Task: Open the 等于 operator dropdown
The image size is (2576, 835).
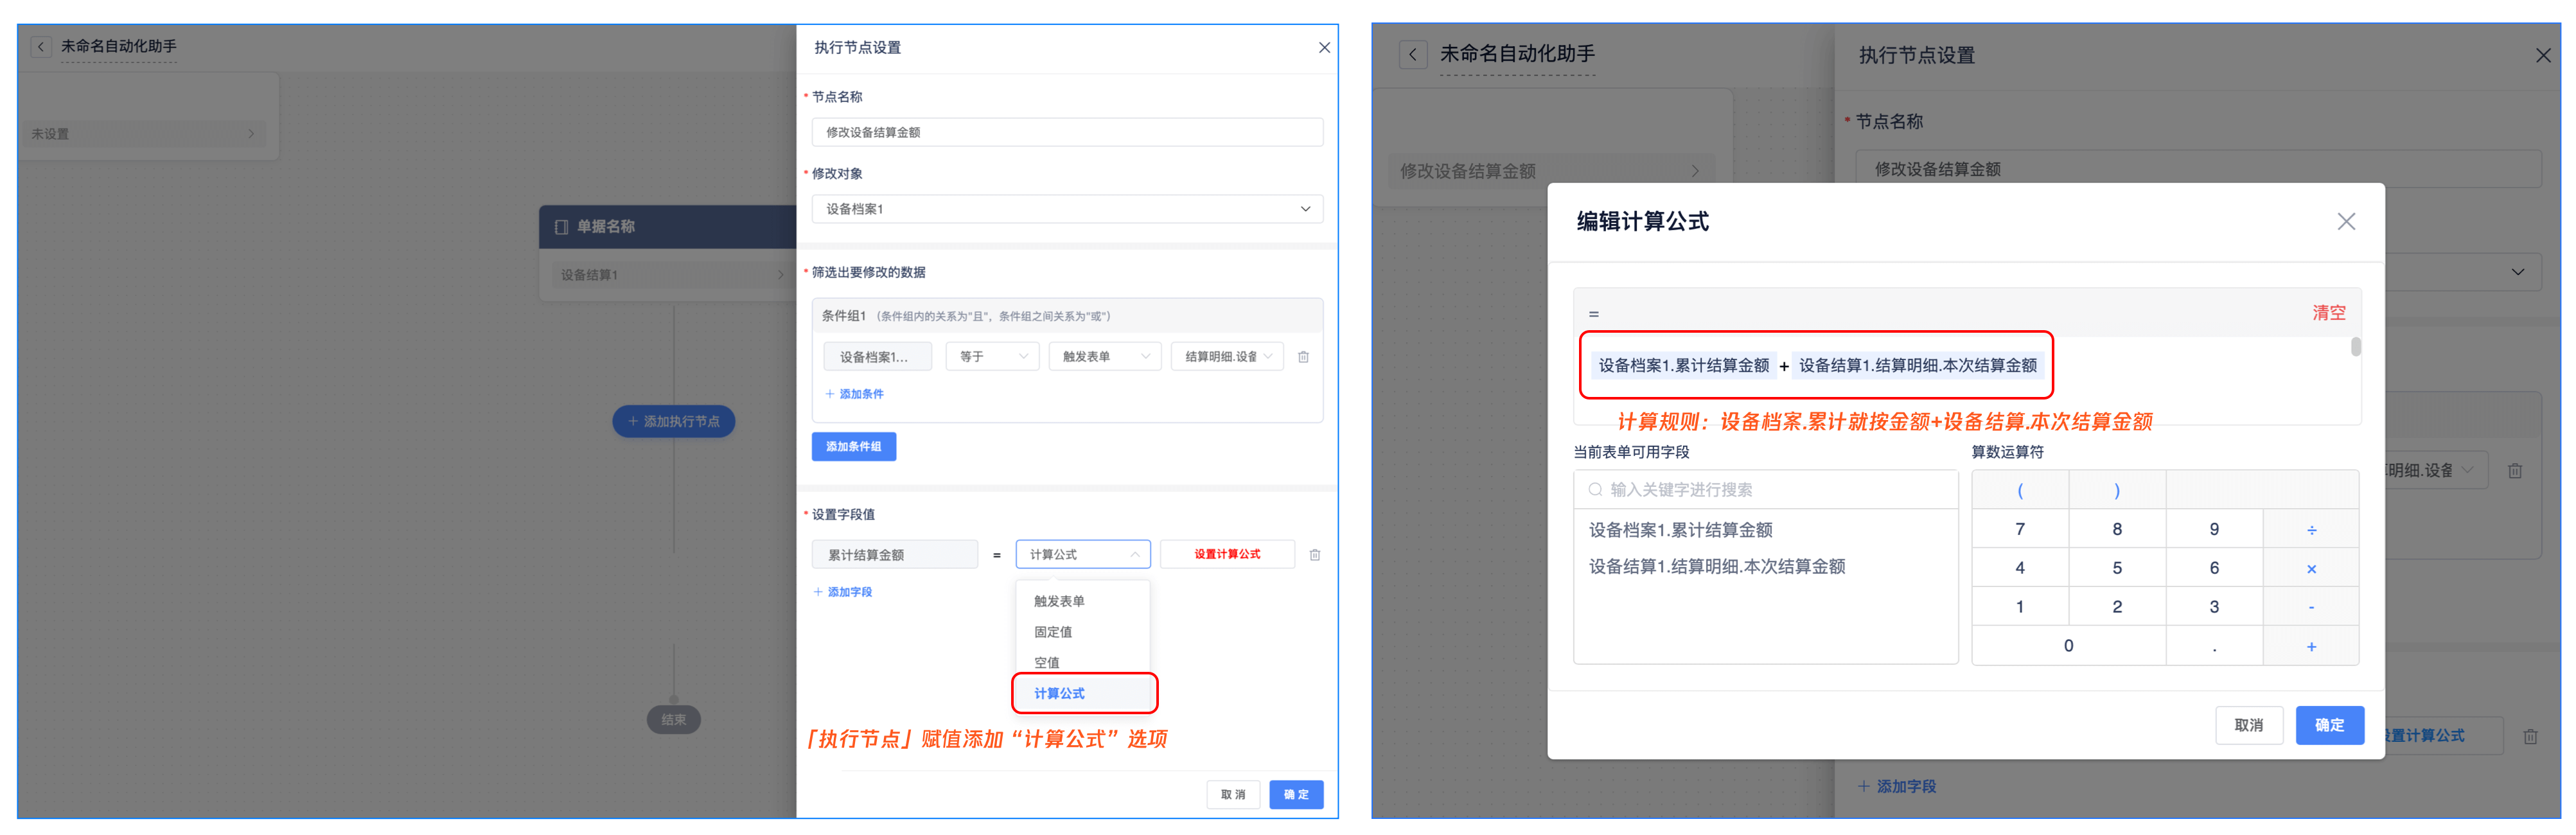Action: (992, 357)
